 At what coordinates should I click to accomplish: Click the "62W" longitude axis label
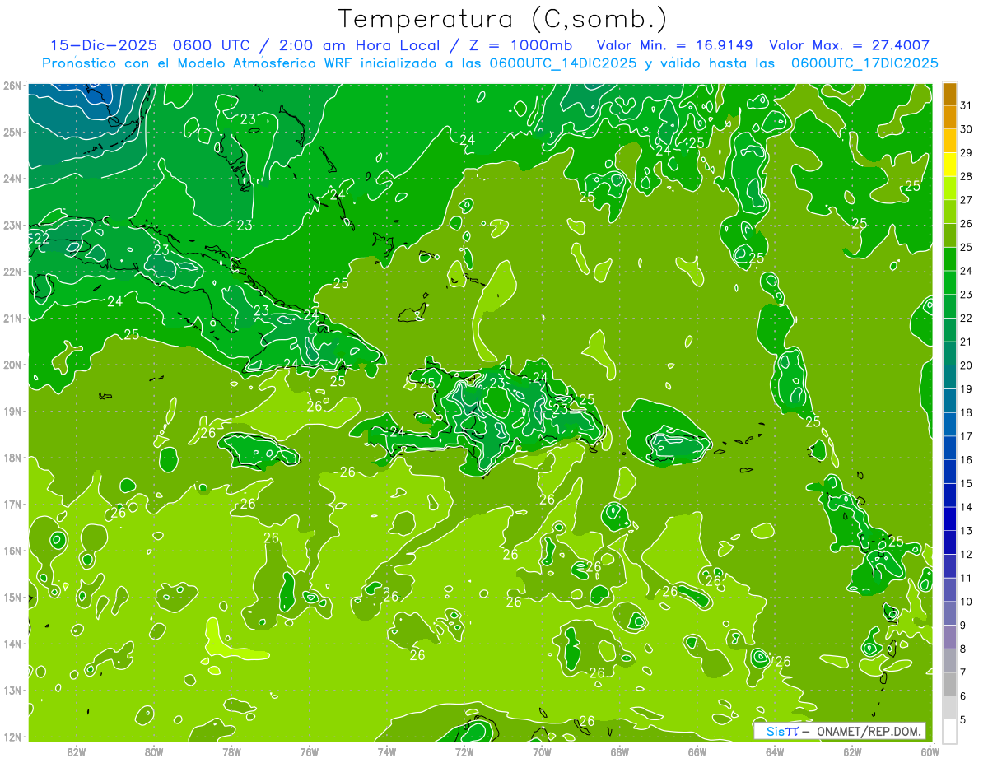(852, 751)
